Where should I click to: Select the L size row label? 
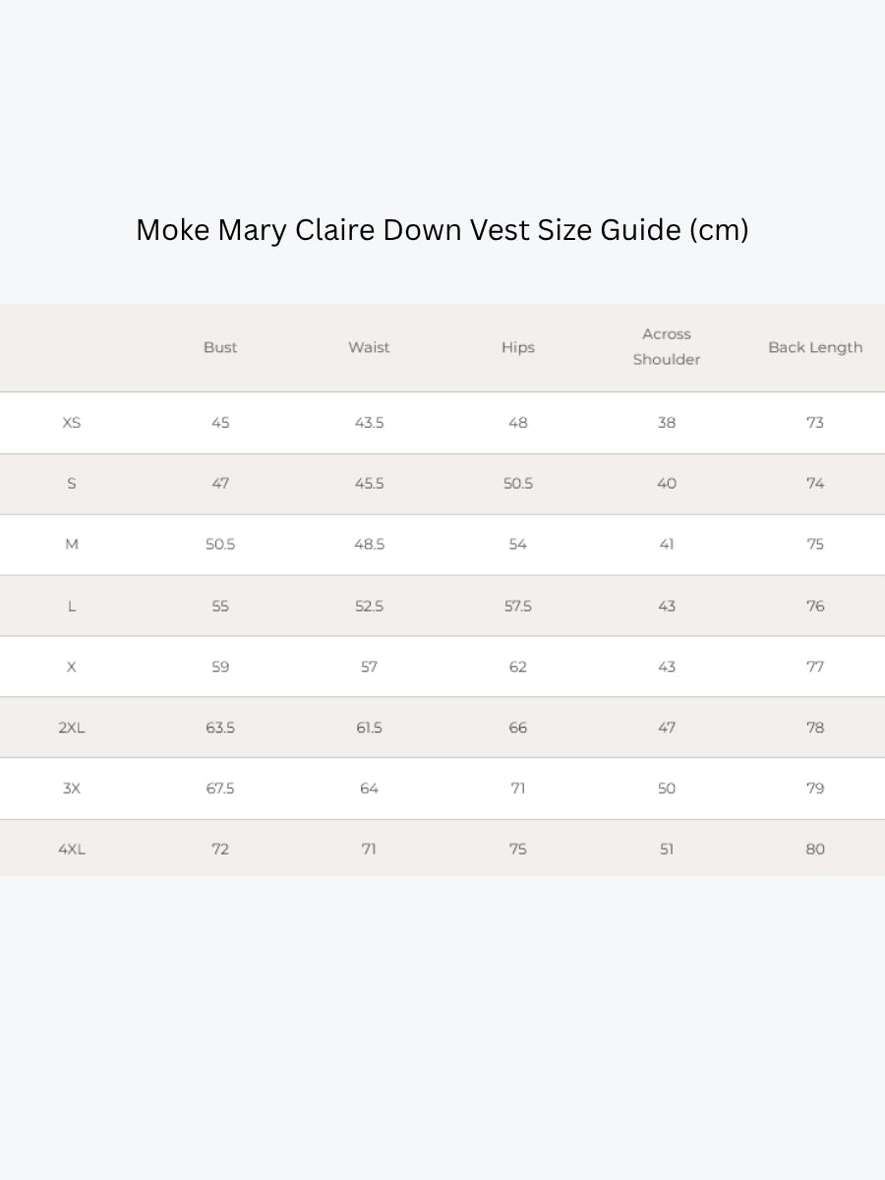(72, 607)
